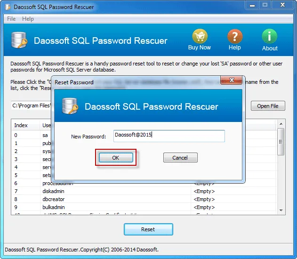297x259 pixels.
Task: Close the main Daossoft window
Action: coord(282,5)
